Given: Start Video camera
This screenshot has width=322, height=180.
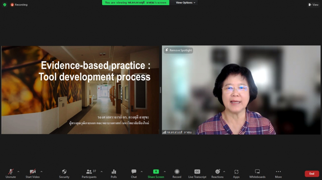Looking at the screenshot, I should 33,174.
